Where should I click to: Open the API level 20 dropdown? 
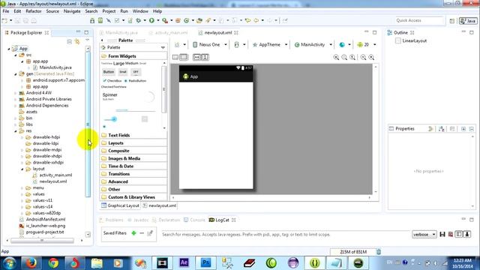pos(367,45)
